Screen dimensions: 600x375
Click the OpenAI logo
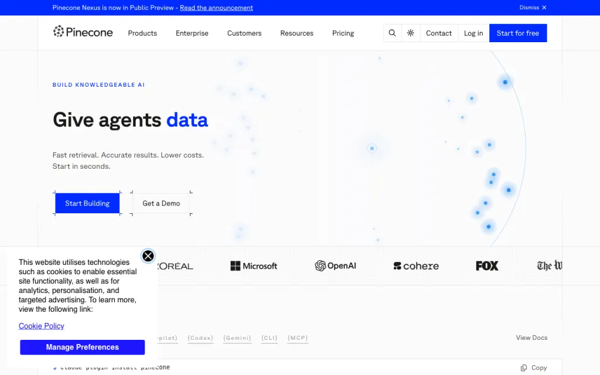pyautogui.click(x=336, y=265)
